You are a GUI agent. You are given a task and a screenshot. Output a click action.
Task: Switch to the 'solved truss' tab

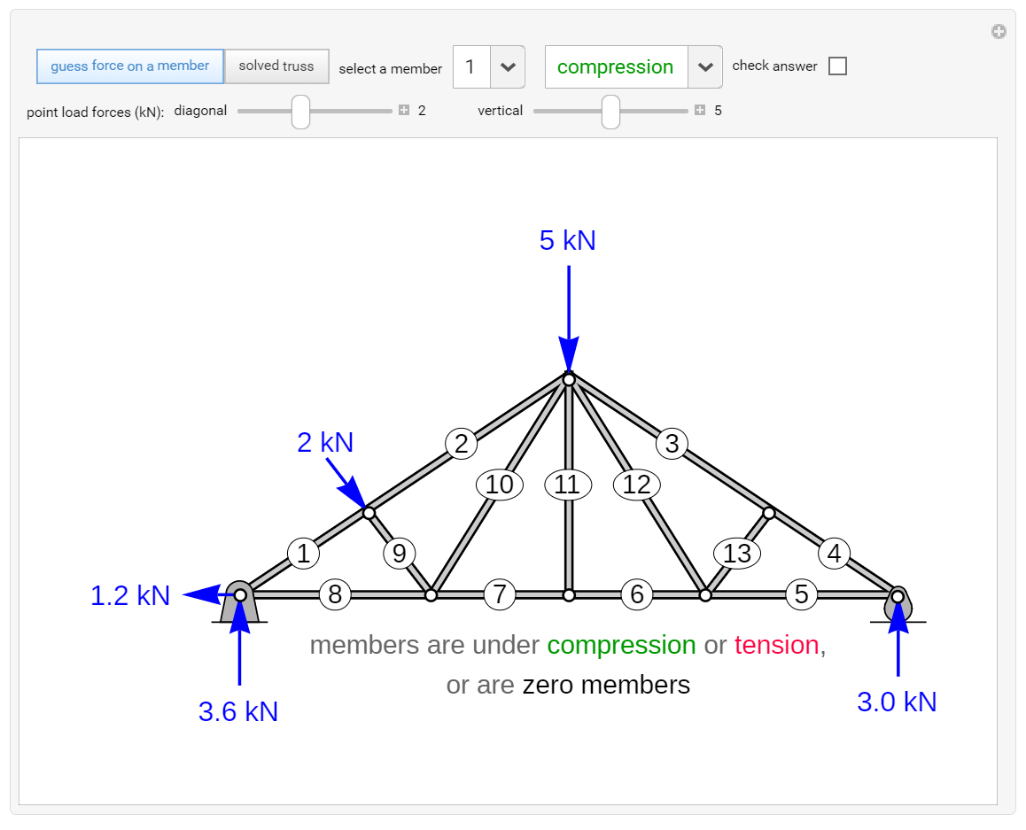pyautogui.click(x=276, y=66)
